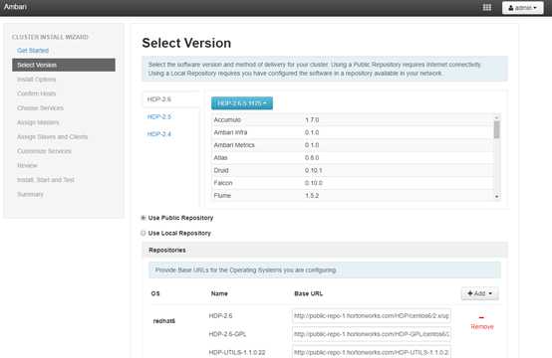552x358 pixels.
Task: Click the Base URL column header
Action: pos(309,293)
